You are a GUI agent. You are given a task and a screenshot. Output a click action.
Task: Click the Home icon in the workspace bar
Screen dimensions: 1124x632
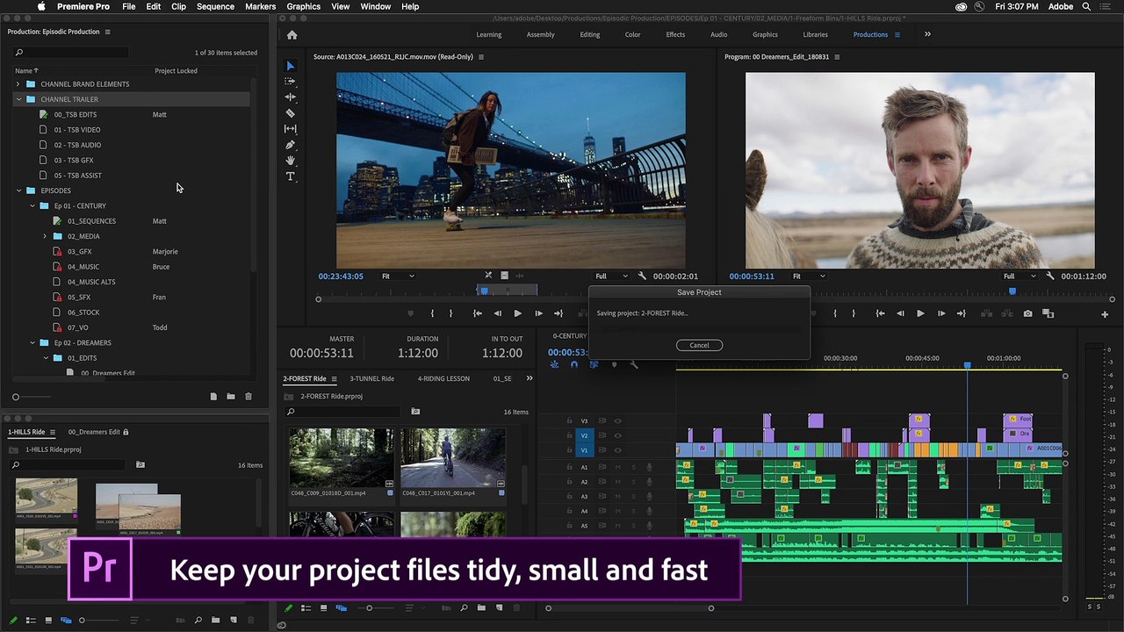tap(292, 34)
